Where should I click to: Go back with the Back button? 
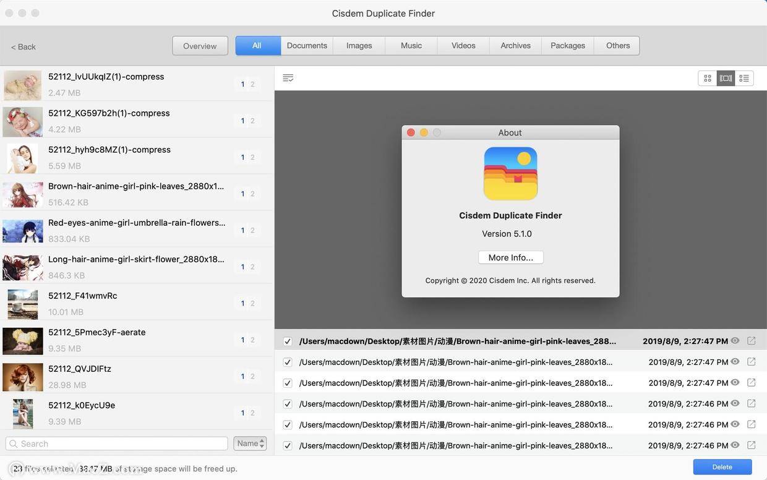24,47
